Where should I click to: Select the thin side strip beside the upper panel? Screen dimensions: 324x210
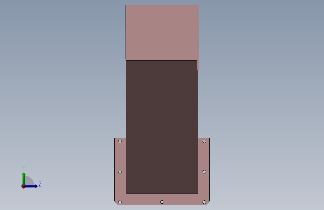[198, 37]
